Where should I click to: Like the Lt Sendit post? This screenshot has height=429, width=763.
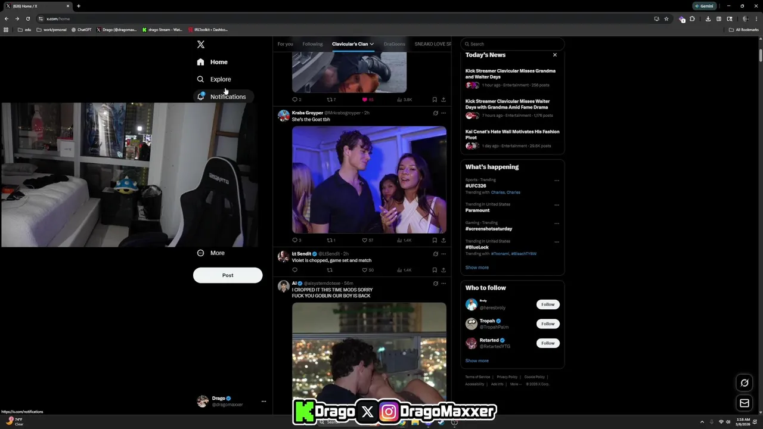point(365,270)
